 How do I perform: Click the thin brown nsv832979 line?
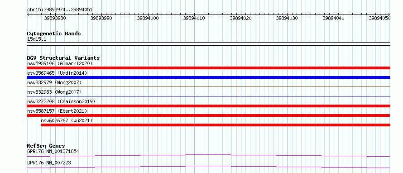(208, 87)
